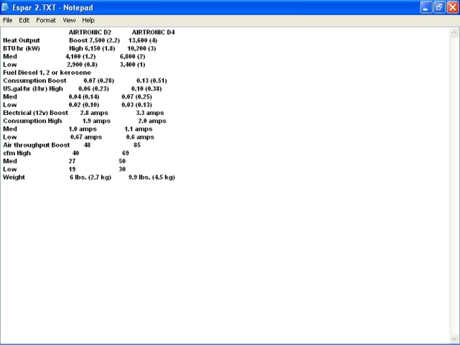Click the '6,800 (2)' value
460x345 pixels.
(x=132, y=56)
